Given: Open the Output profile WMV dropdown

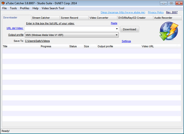Looking at the screenshot, I should 72,35.
